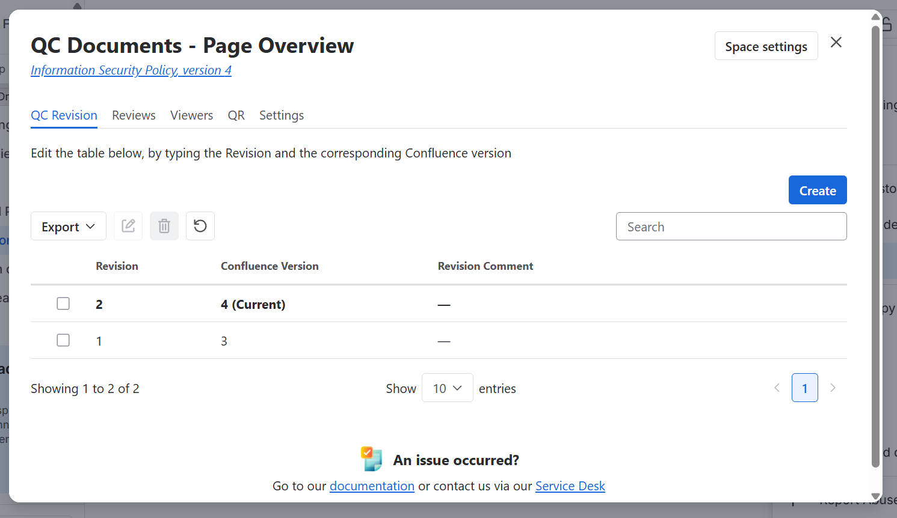Open the Export dropdown
Screen dimensions: 897x518
point(69,226)
